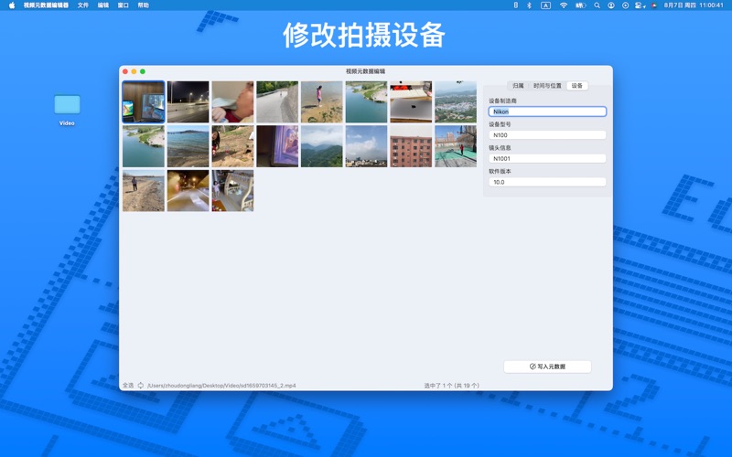
Task: Click 全选 to select all videos
Action: click(x=127, y=386)
